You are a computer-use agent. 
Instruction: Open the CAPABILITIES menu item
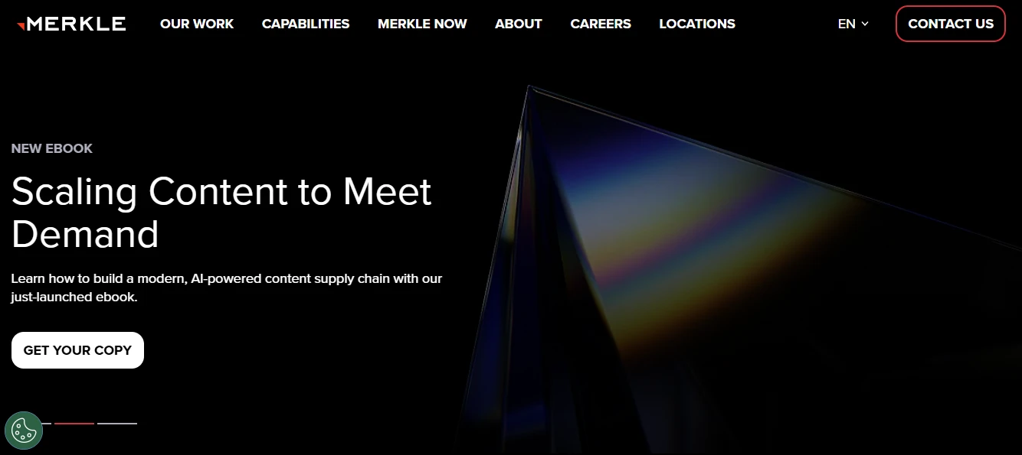(306, 24)
